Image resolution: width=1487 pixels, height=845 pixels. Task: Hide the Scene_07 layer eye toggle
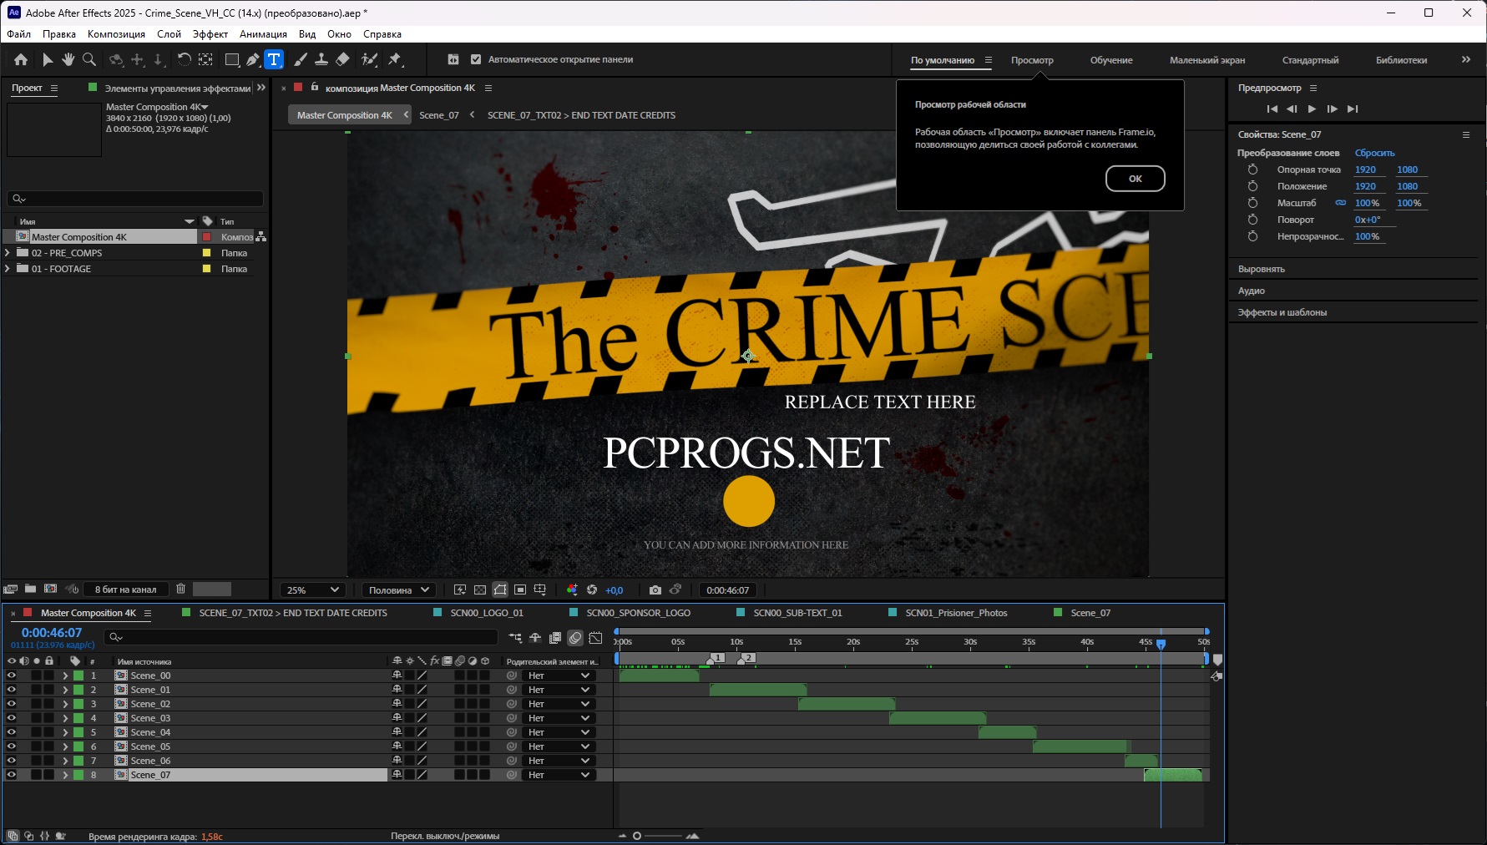(12, 775)
